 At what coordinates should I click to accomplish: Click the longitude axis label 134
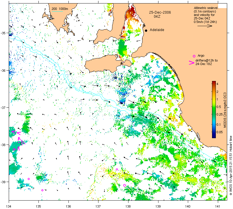9,206
